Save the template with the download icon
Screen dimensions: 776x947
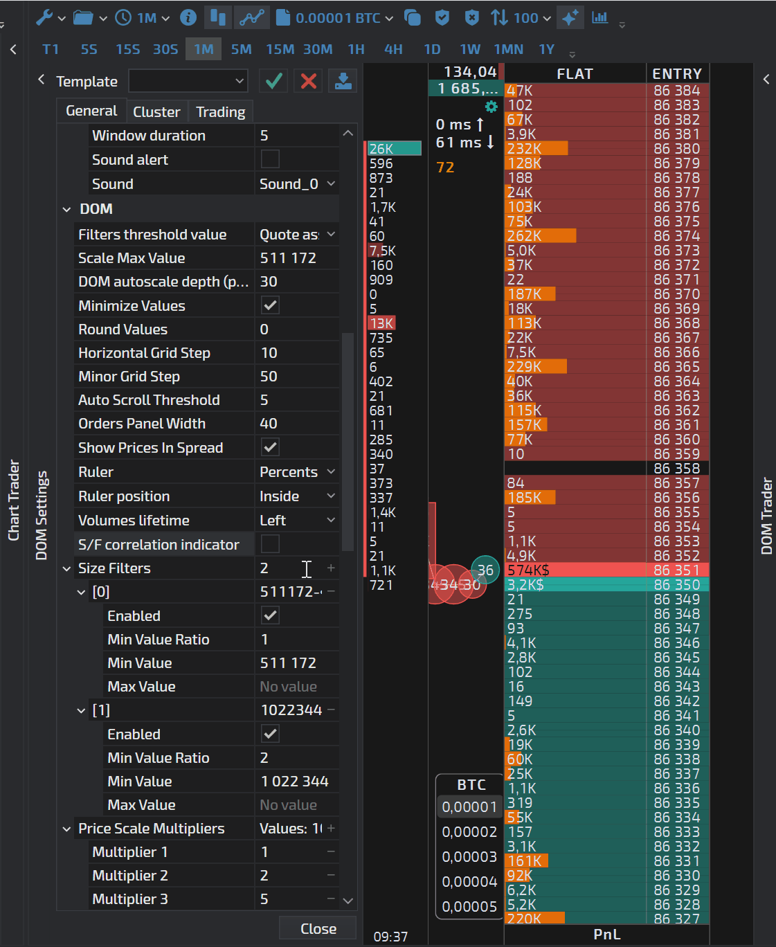point(343,81)
